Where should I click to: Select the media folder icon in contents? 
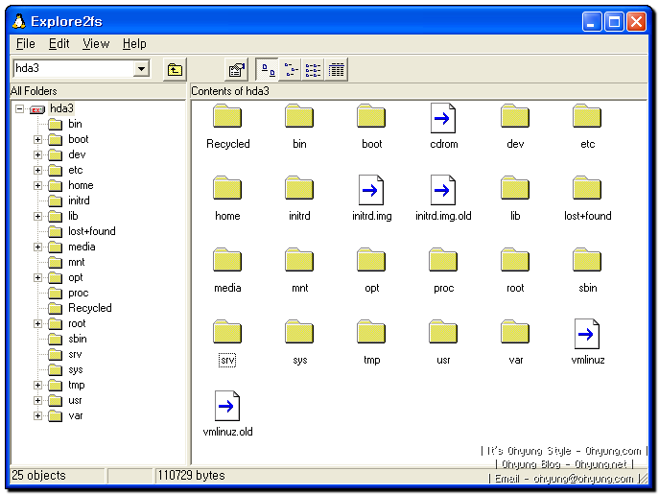(227, 260)
